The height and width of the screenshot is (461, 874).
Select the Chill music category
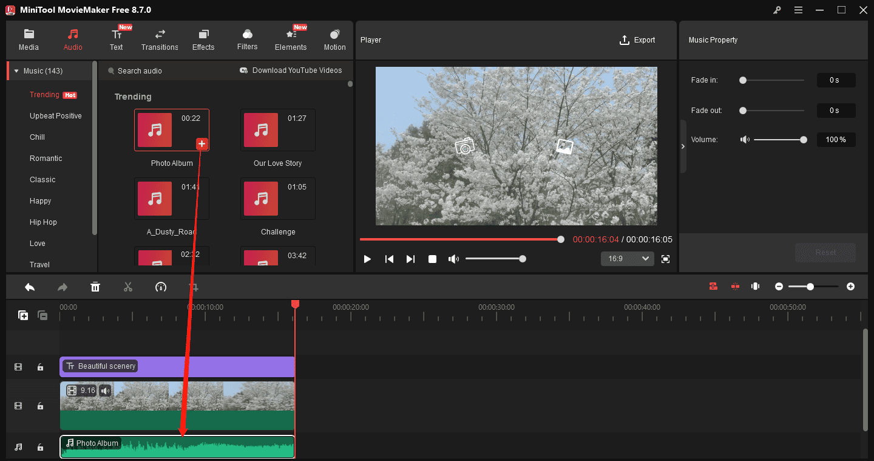[37, 137]
